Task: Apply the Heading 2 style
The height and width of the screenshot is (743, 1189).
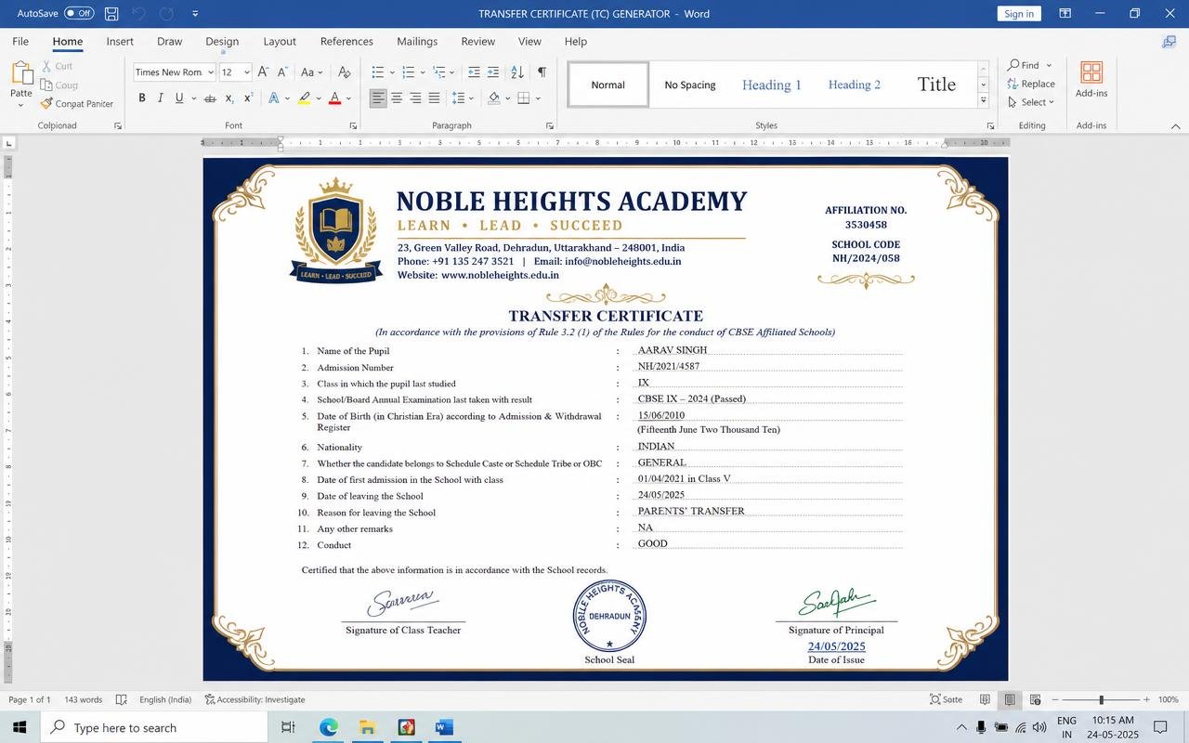Action: [855, 85]
